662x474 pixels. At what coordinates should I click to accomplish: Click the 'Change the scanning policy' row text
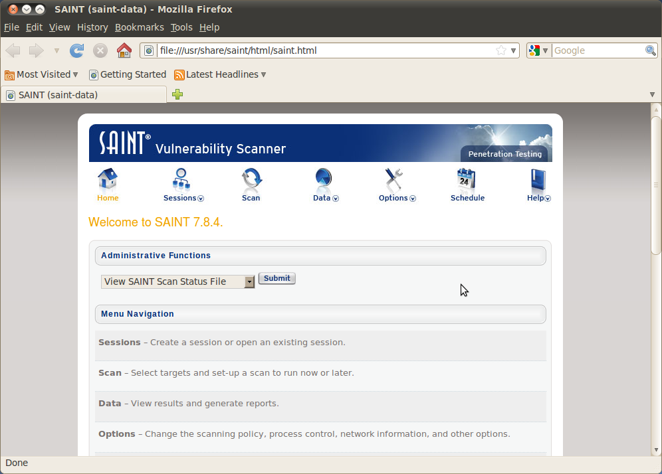(x=304, y=434)
